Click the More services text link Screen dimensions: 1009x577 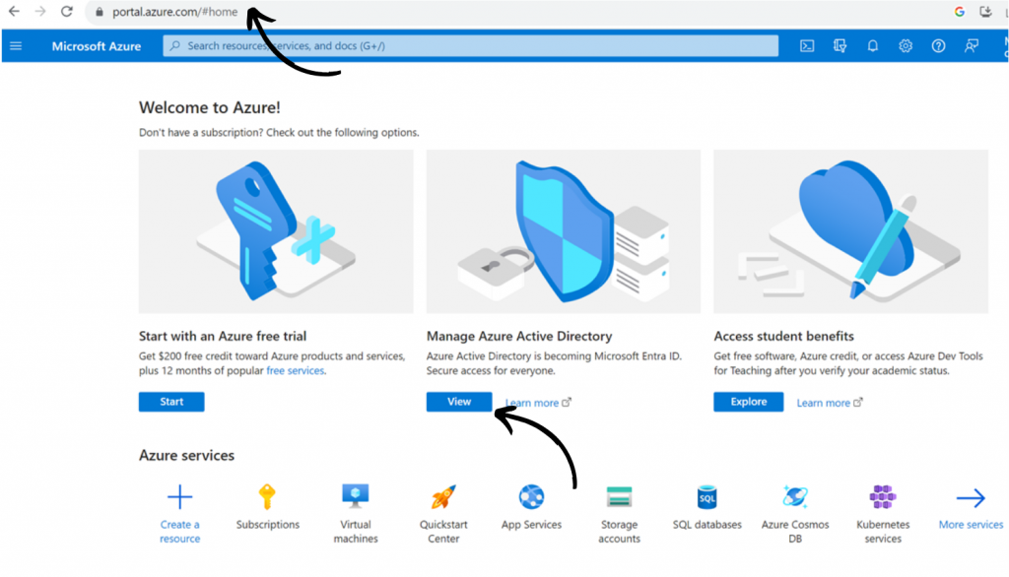pos(971,524)
